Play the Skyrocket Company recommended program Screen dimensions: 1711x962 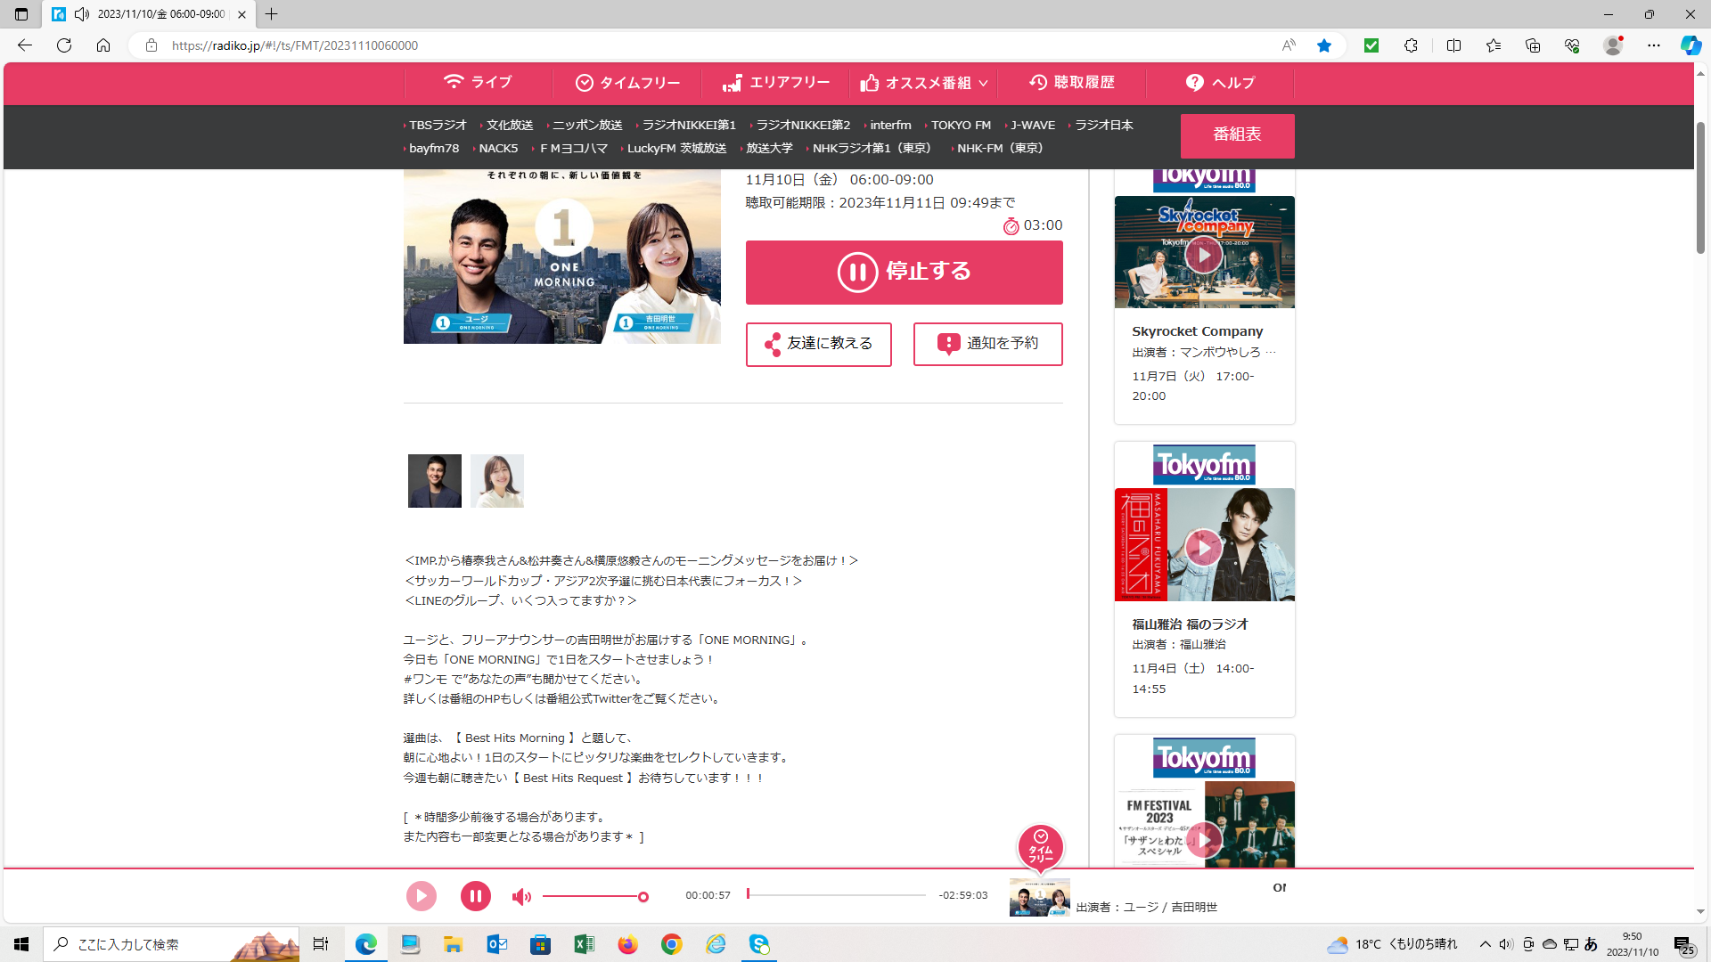click(1204, 256)
